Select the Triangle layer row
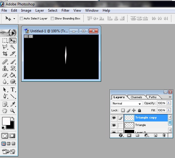The height and width of the screenshot is (158, 175). pos(146,125)
